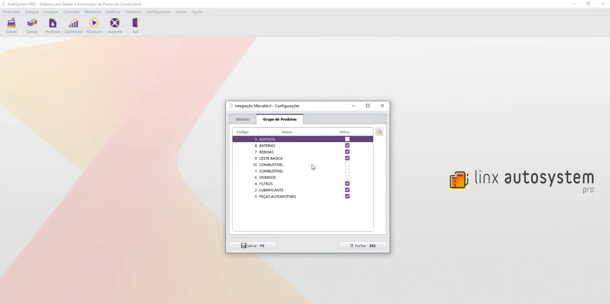Open the Suporte lifebuoy icon
Viewport: 610px width, 304px height.
pyautogui.click(x=115, y=26)
